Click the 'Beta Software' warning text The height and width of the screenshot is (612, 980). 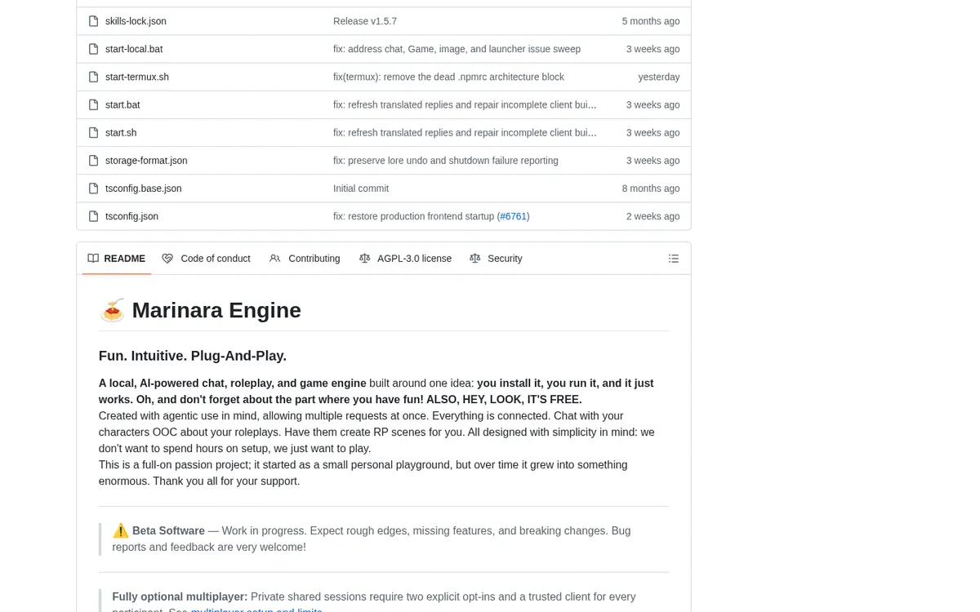pos(168,530)
